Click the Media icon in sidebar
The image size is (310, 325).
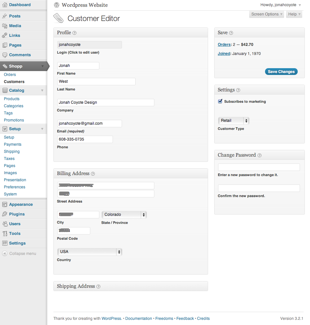pos(5,26)
